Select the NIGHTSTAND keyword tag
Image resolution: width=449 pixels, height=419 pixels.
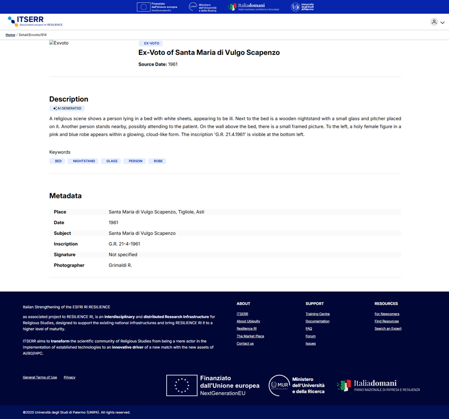84,161
